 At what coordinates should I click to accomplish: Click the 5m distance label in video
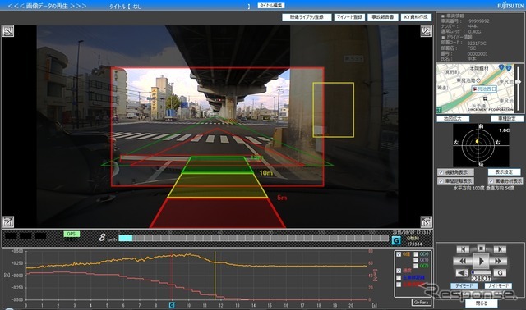[x=282, y=198]
